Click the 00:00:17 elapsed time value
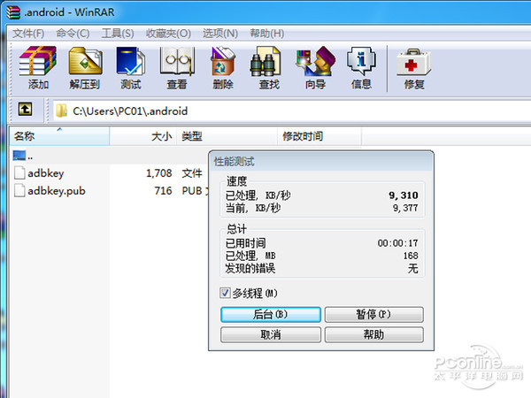 (398, 243)
